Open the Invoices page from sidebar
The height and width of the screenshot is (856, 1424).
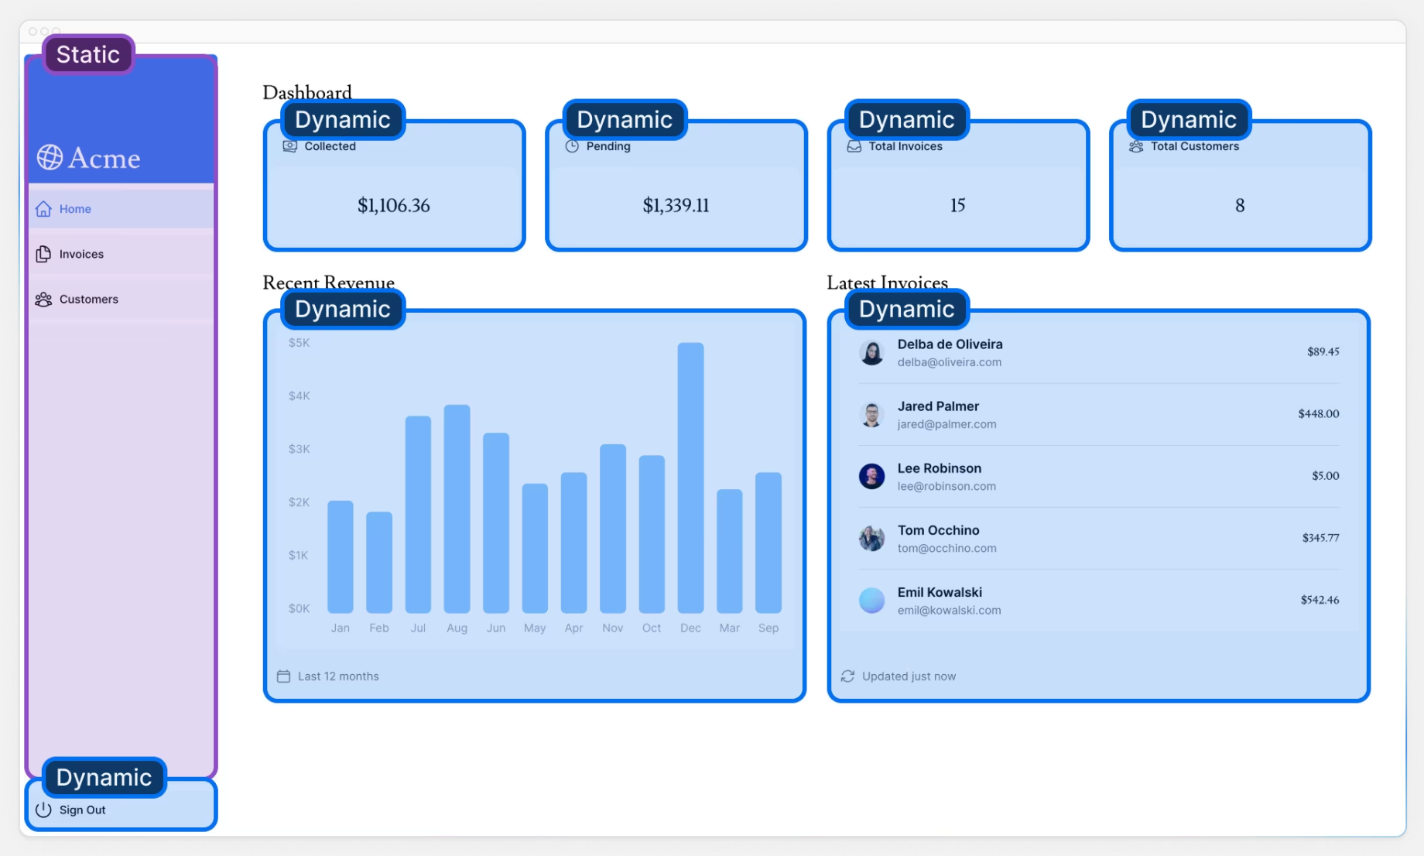(81, 254)
